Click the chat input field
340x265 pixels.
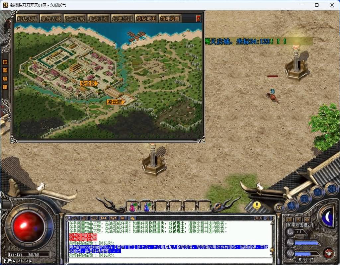coord(169,260)
